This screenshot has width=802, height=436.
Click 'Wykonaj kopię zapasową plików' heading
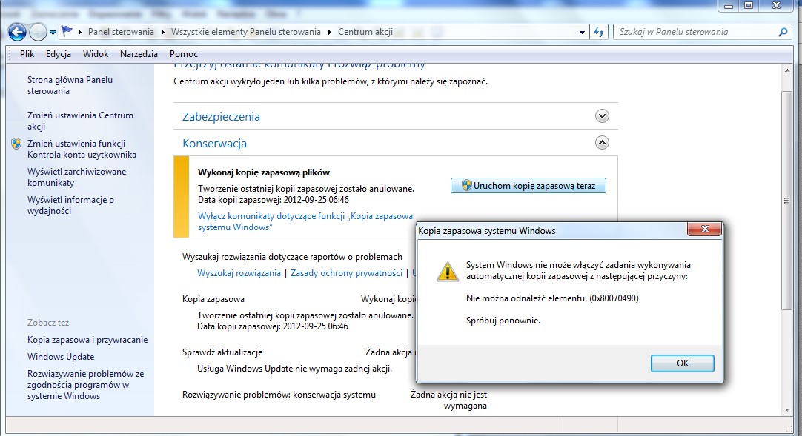coord(264,172)
